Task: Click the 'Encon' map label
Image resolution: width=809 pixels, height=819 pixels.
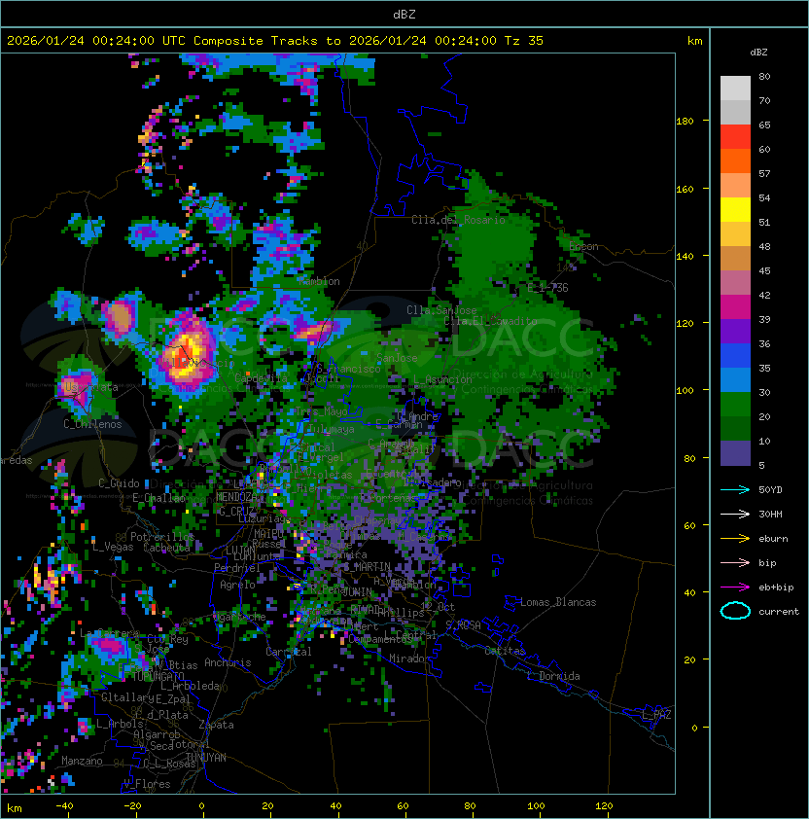Action: (584, 246)
